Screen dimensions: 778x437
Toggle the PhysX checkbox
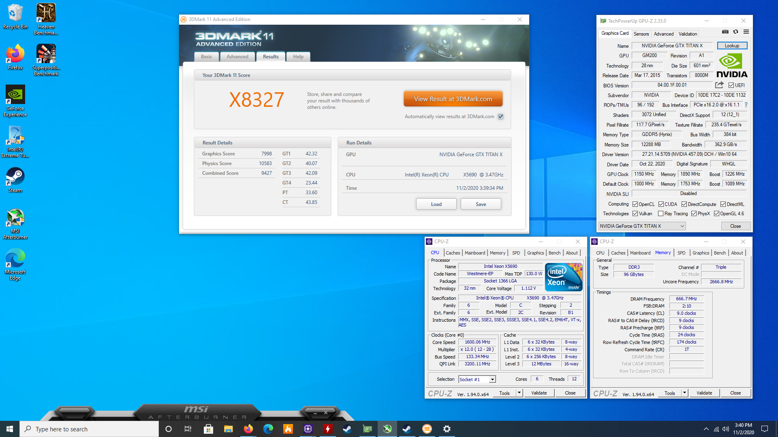(694, 214)
